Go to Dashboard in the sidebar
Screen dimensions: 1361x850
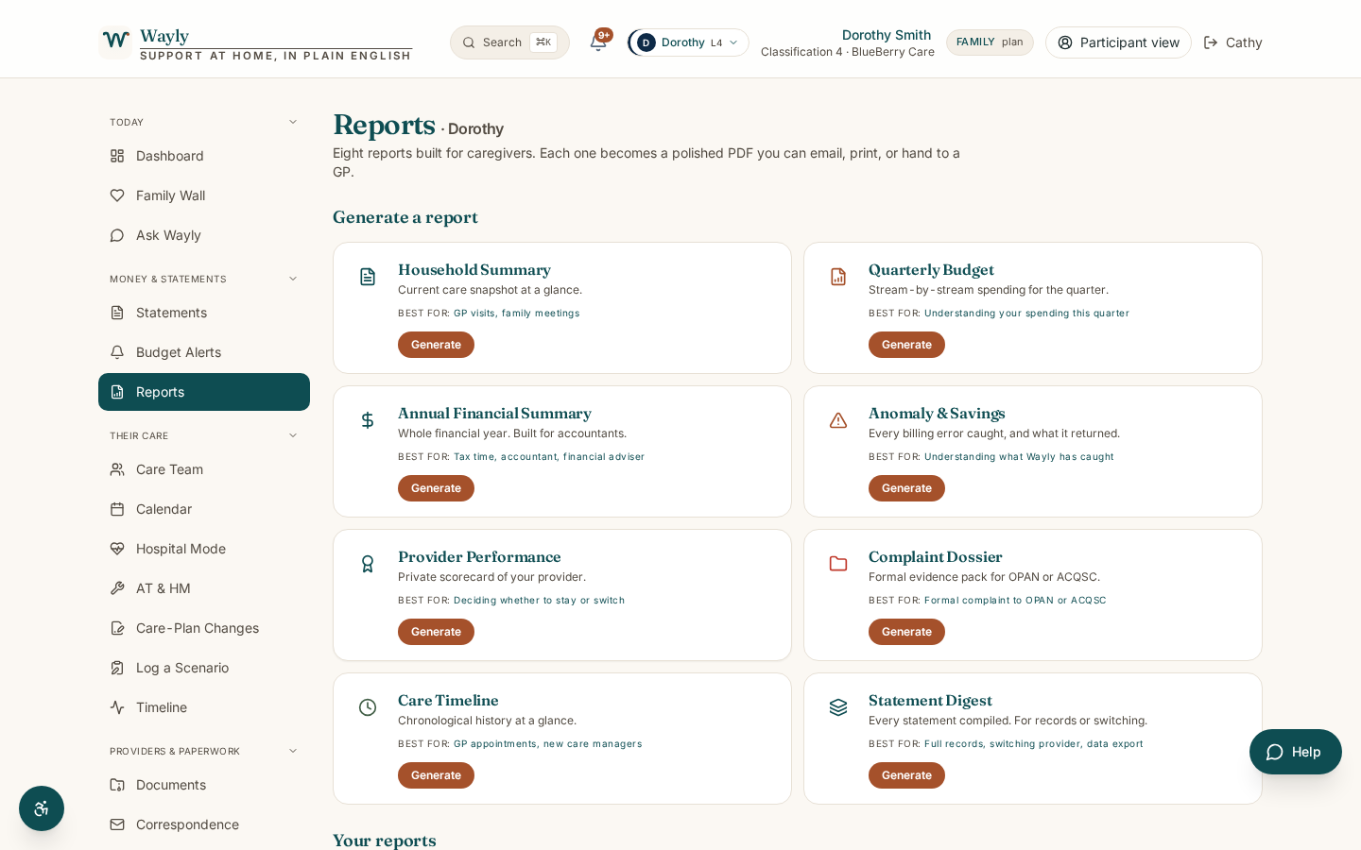pyautogui.click(x=204, y=156)
